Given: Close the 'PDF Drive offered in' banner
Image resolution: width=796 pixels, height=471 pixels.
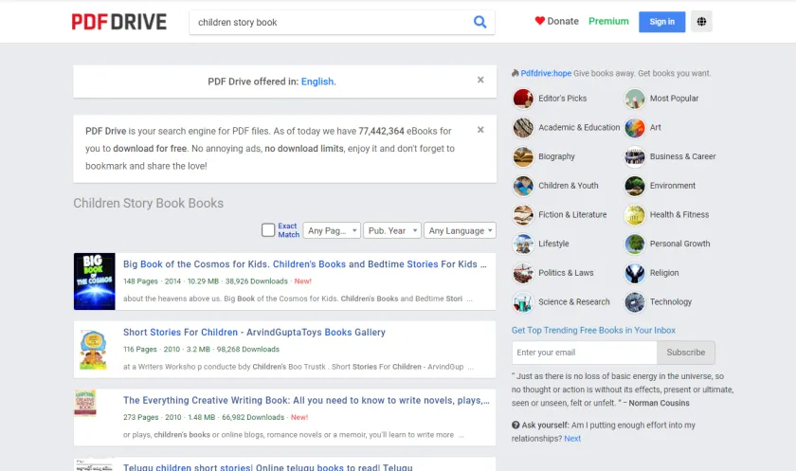Looking at the screenshot, I should 480,80.
